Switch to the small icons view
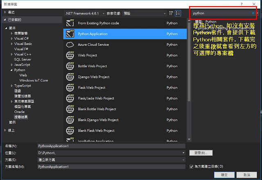This screenshot has width=262, height=180. click(171, 13)
